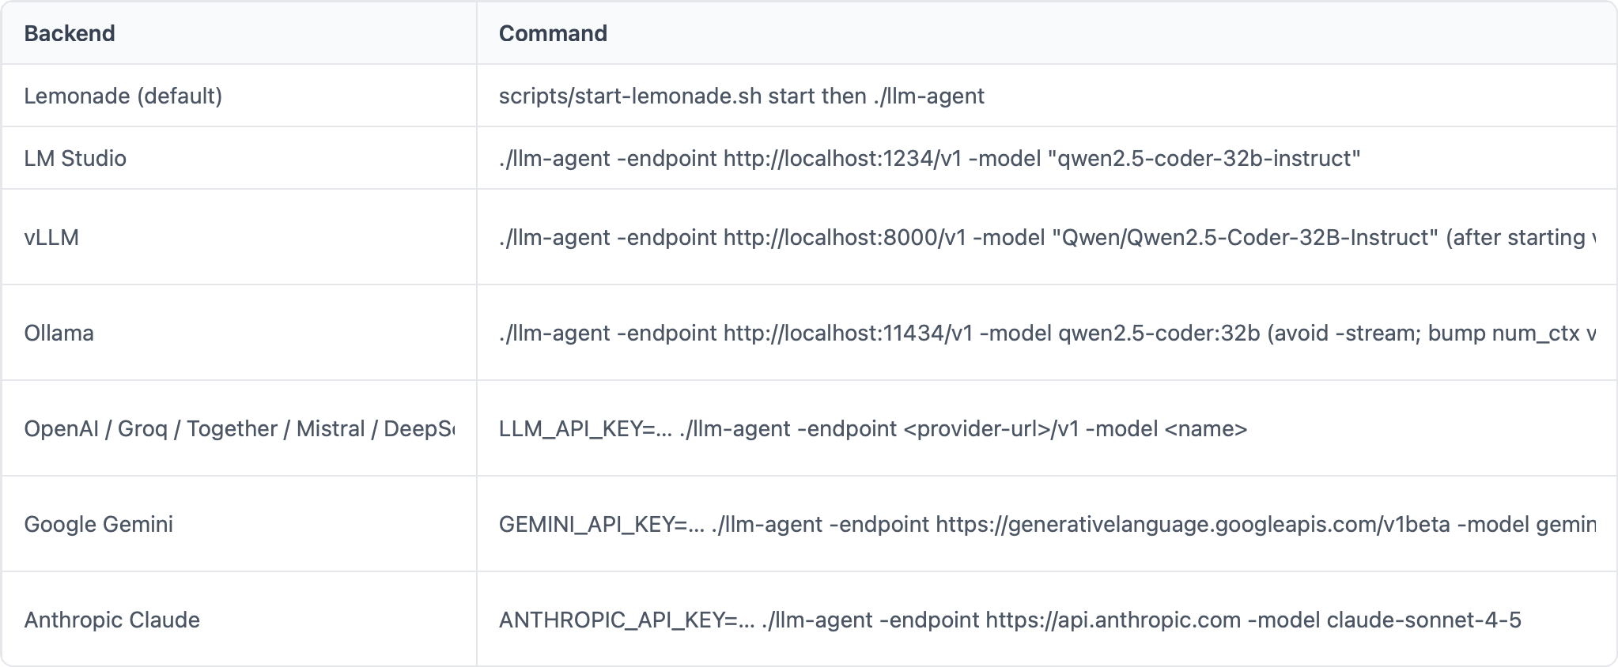Click the localhost:1234 LM Studio command
The height and width of the screenshot is (667, 1618).
[x=930, y=158]
